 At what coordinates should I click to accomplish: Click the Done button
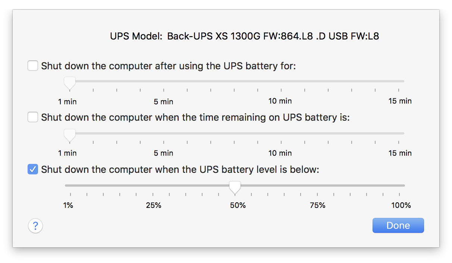point(398,225)
